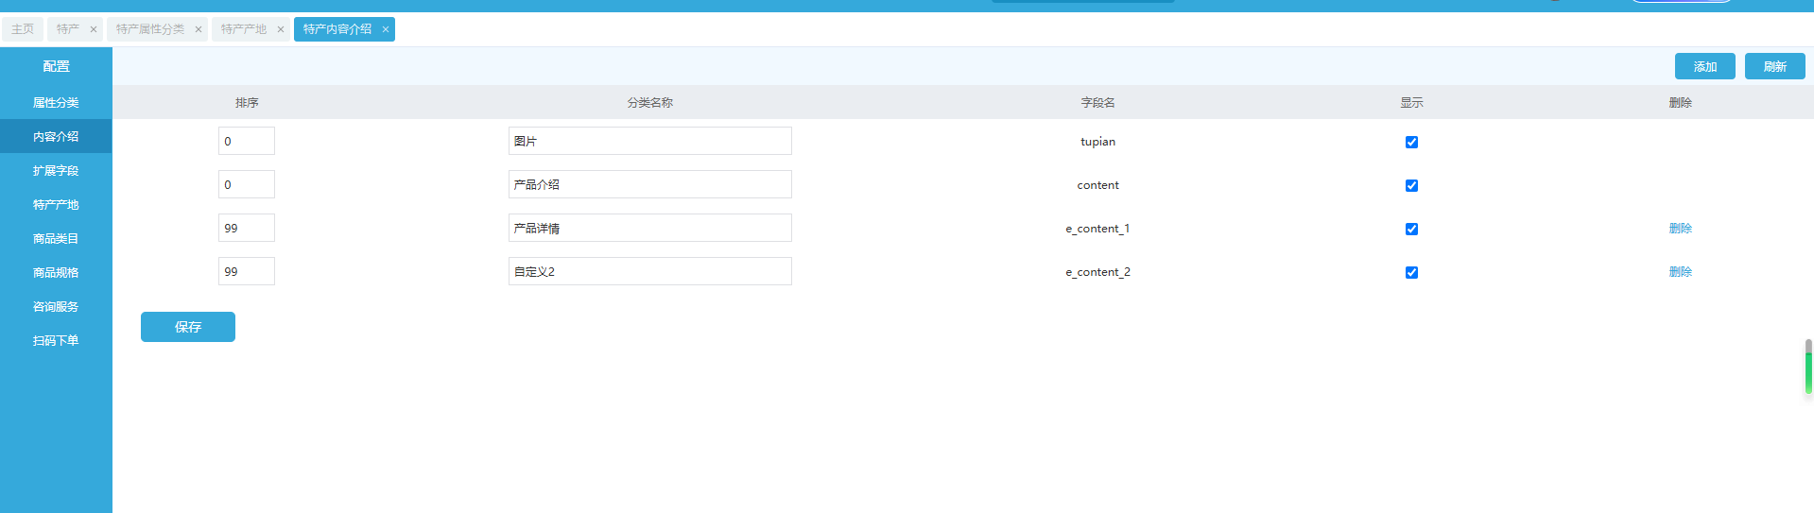Screen dimensions: 1814x513
Task: Uncheck display for content field
Action: pos(1411,185)
